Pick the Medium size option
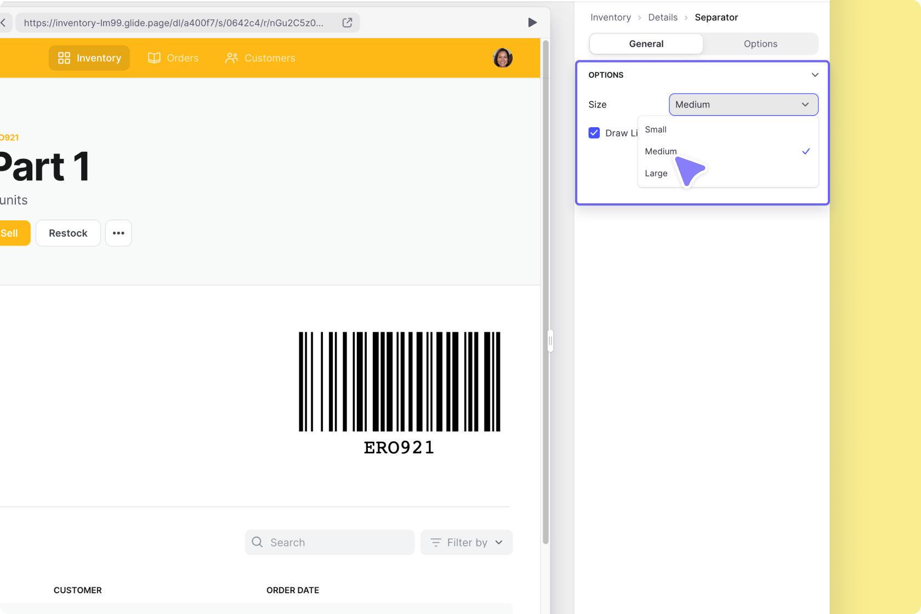Image resolution: width=921 pixels, height=614 pixels. point(661,151)
